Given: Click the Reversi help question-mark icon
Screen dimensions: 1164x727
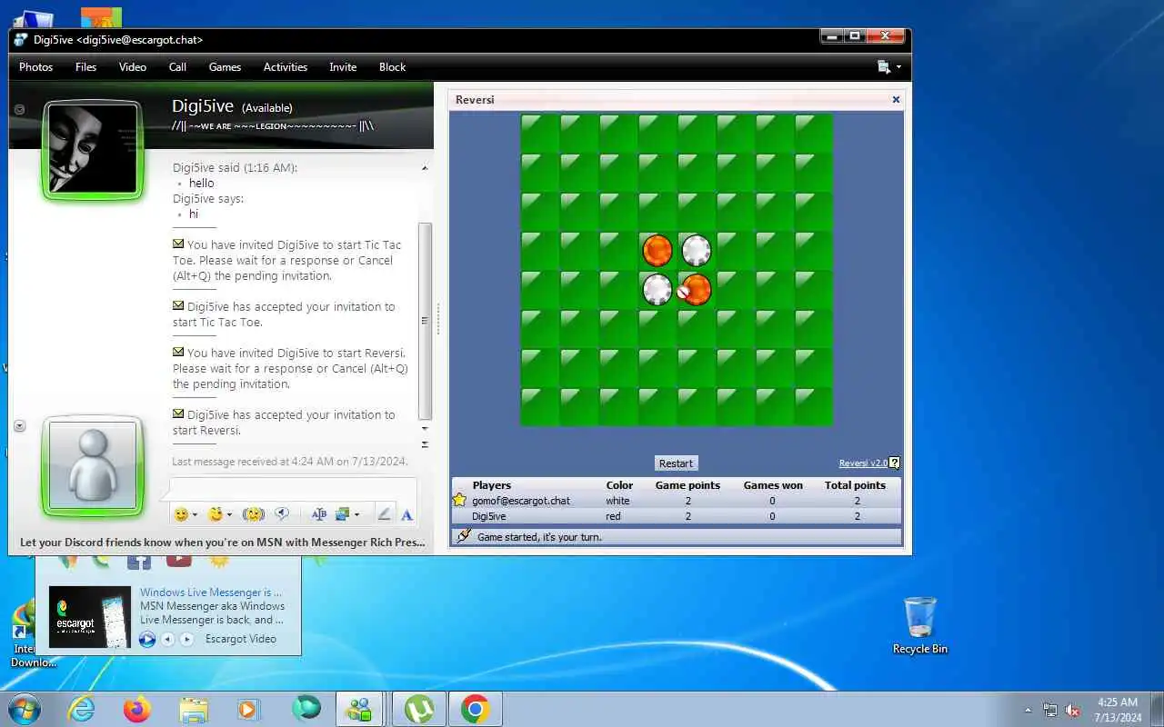Looking at the screenshot, I should pos(895,463).
